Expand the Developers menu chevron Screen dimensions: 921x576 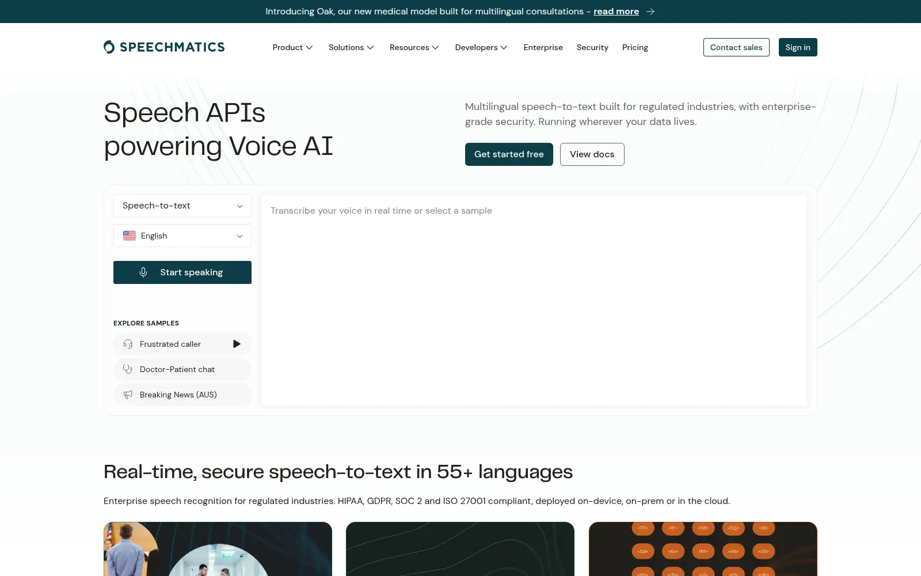(504, 47)
